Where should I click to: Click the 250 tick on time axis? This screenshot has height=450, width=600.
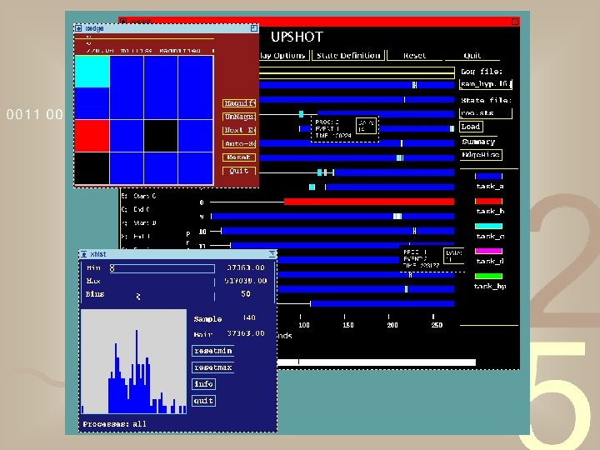pyautogui.click(x=437, y=325)
